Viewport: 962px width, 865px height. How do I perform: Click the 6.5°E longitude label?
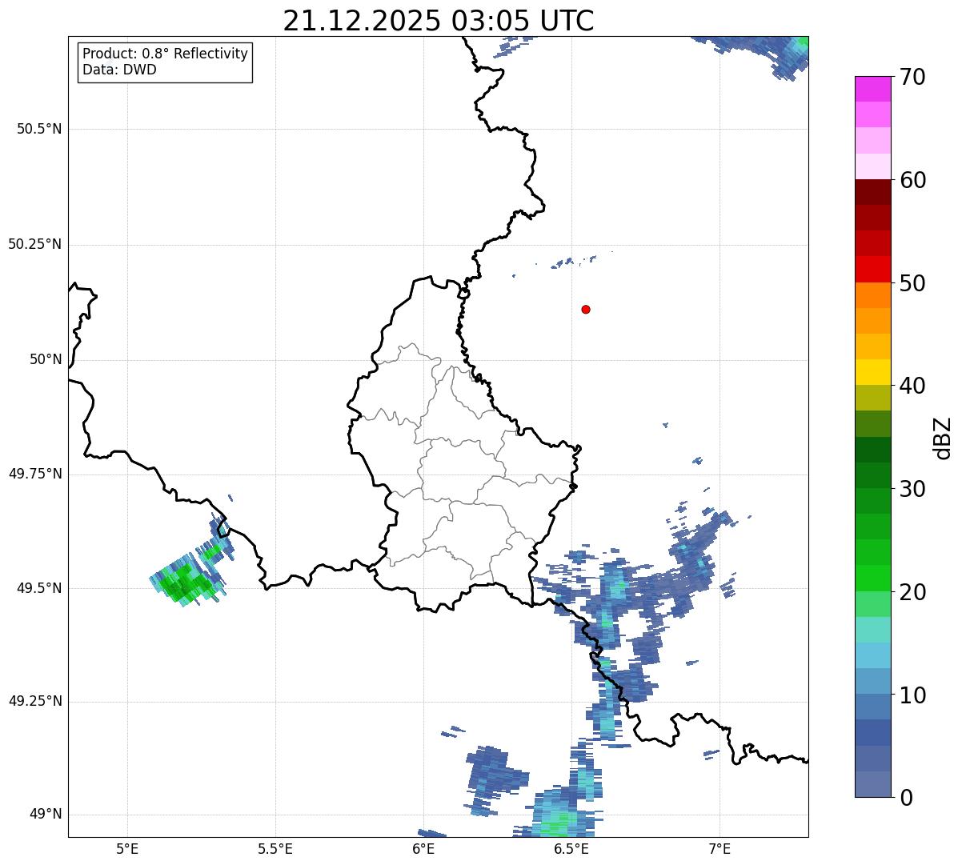point(571,848)
